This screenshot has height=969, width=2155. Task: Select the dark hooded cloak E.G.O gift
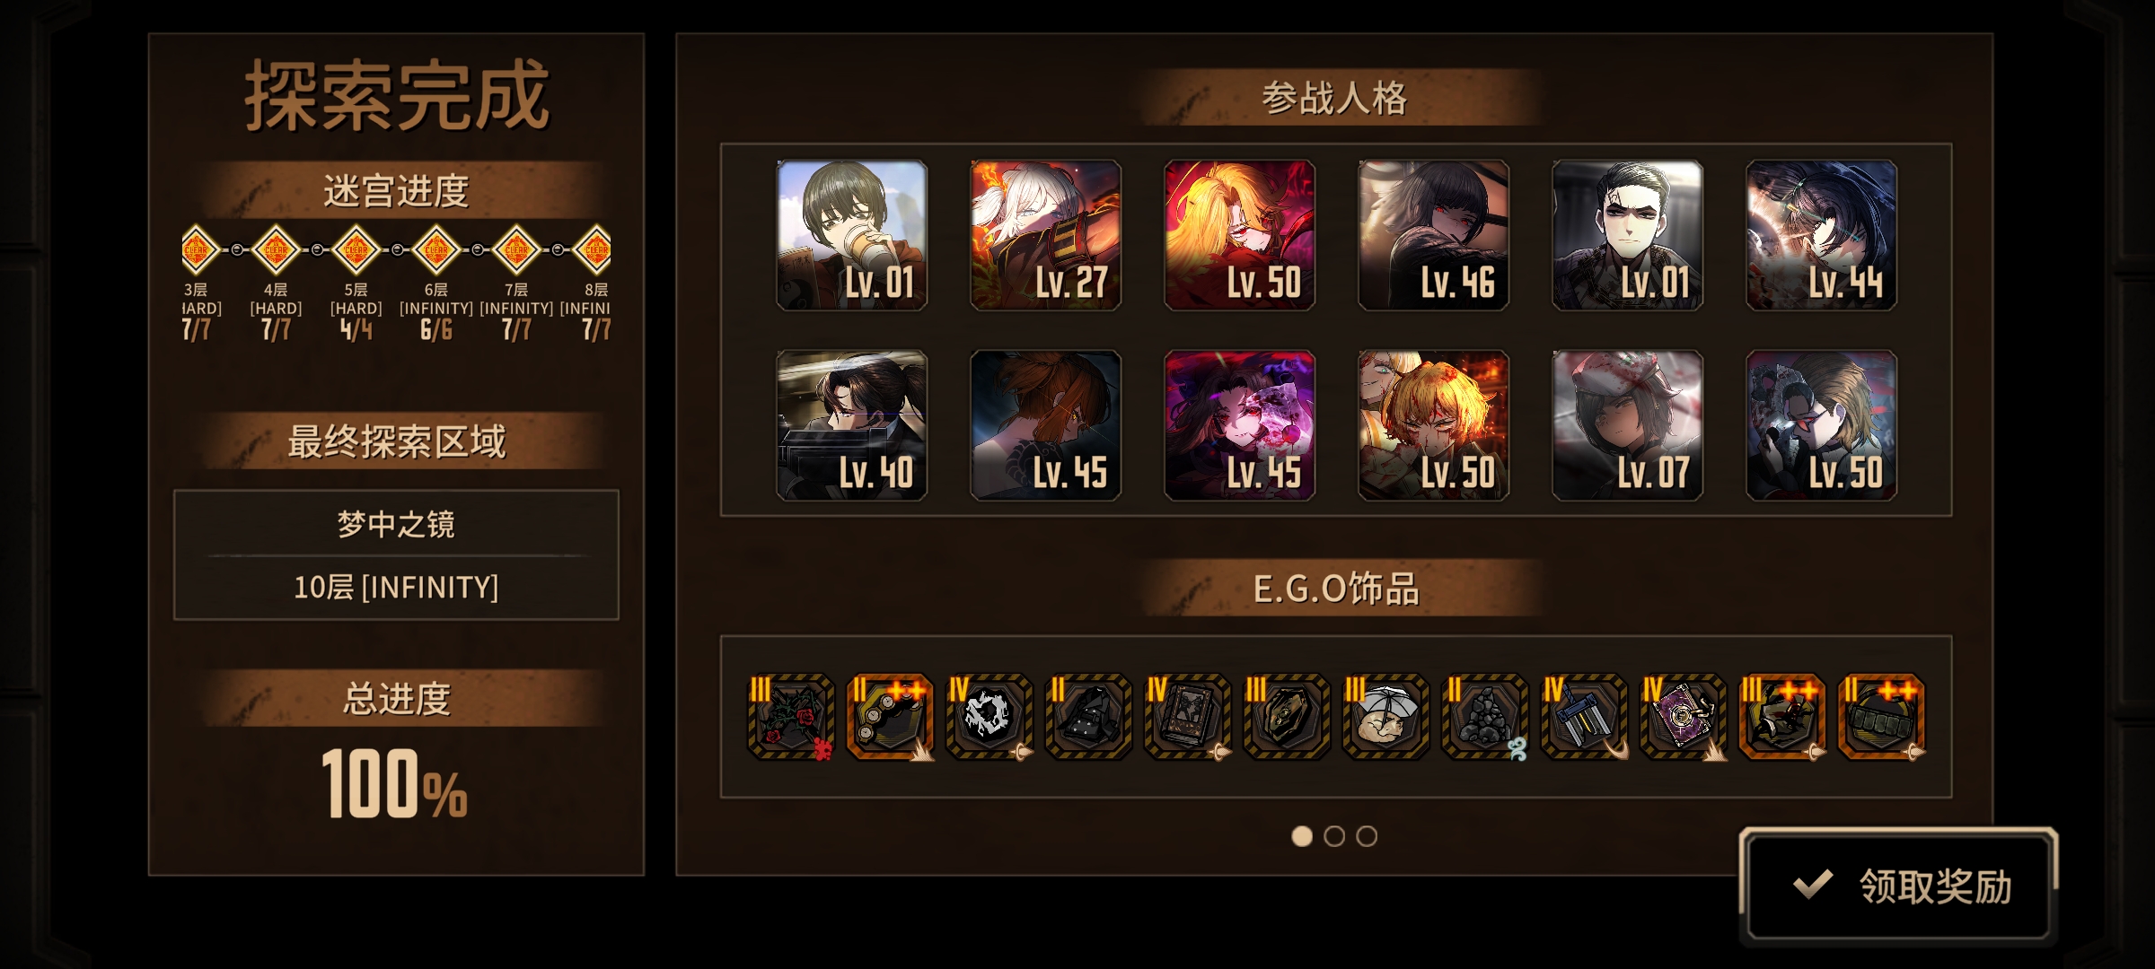pyautogui.click(x=1088, y=717)
